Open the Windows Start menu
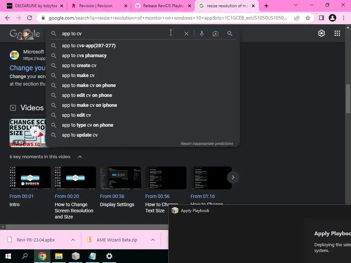Image resolution: width=351 pixels, height=263 pixels. 8,256
